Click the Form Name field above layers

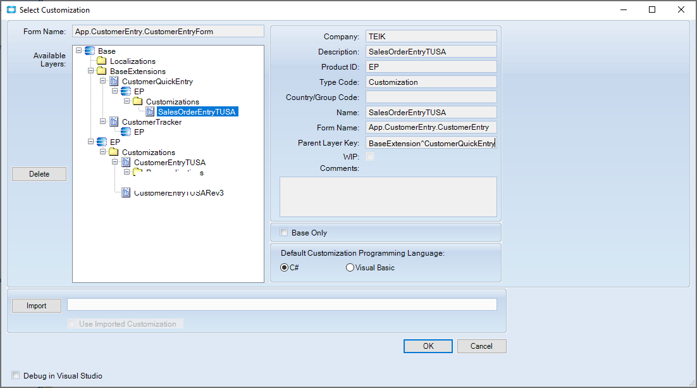168,31
